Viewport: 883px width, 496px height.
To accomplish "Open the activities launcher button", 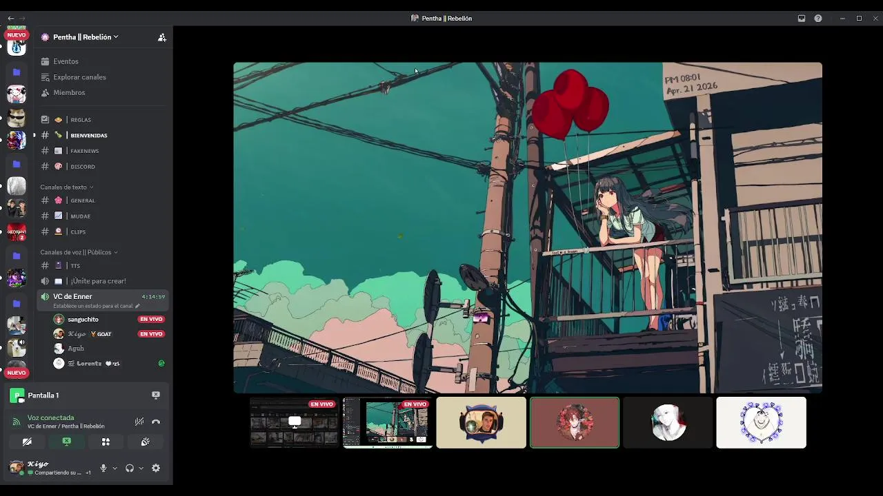I will (x=106, y=442).
